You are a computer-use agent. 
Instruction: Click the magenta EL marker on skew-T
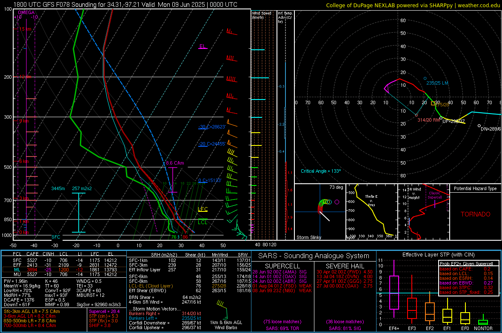tap(203, 46)
